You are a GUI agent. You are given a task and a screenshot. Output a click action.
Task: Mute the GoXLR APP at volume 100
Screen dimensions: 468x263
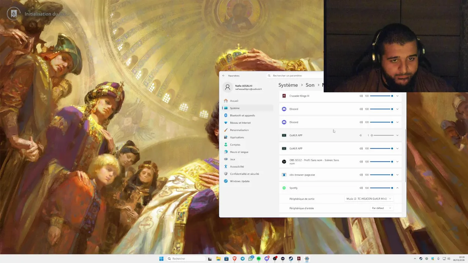[x=361, y=149]
